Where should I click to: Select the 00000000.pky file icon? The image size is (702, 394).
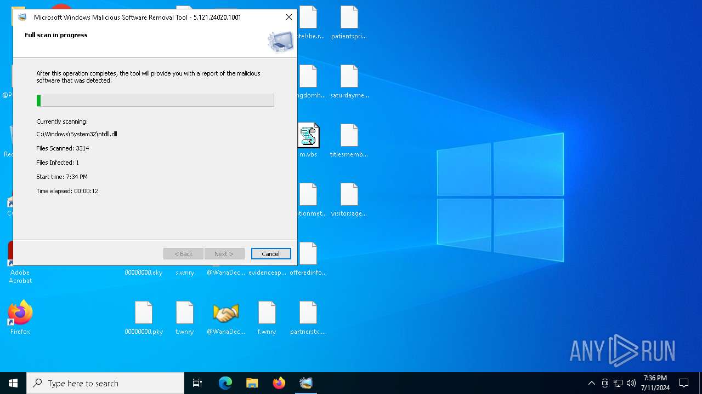144,313
